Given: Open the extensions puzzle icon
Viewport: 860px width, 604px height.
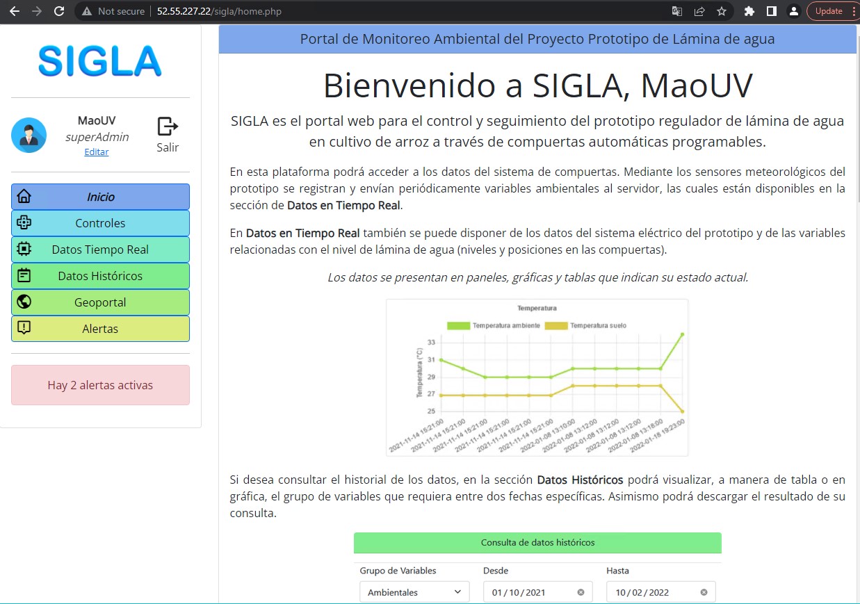Looking at the screenshot, I should tap(749, 11).
